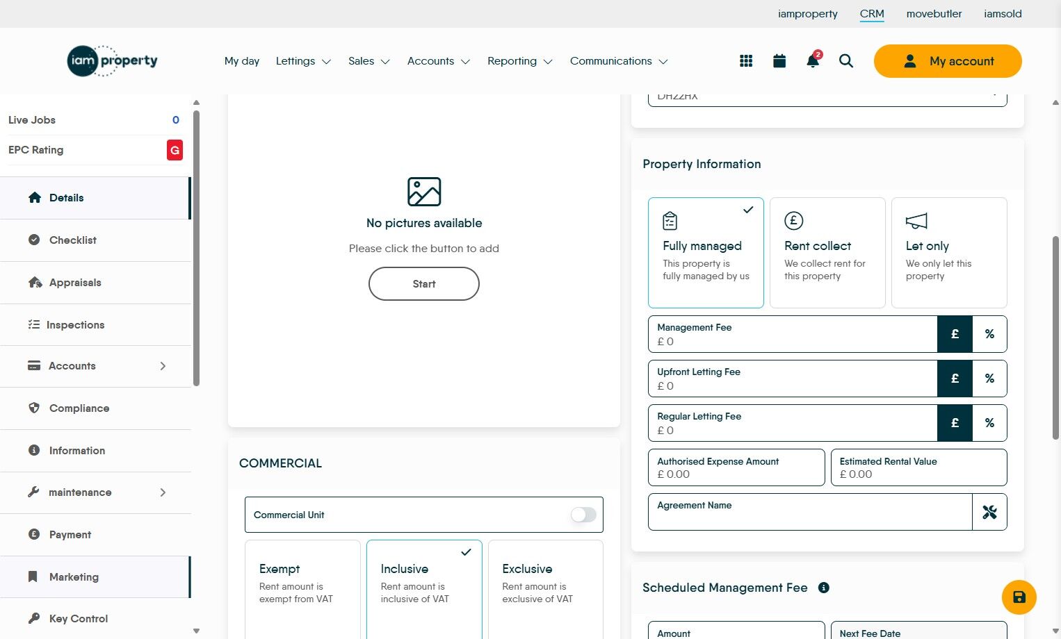Open the iamsold top link

click(x=1003, y=14)
